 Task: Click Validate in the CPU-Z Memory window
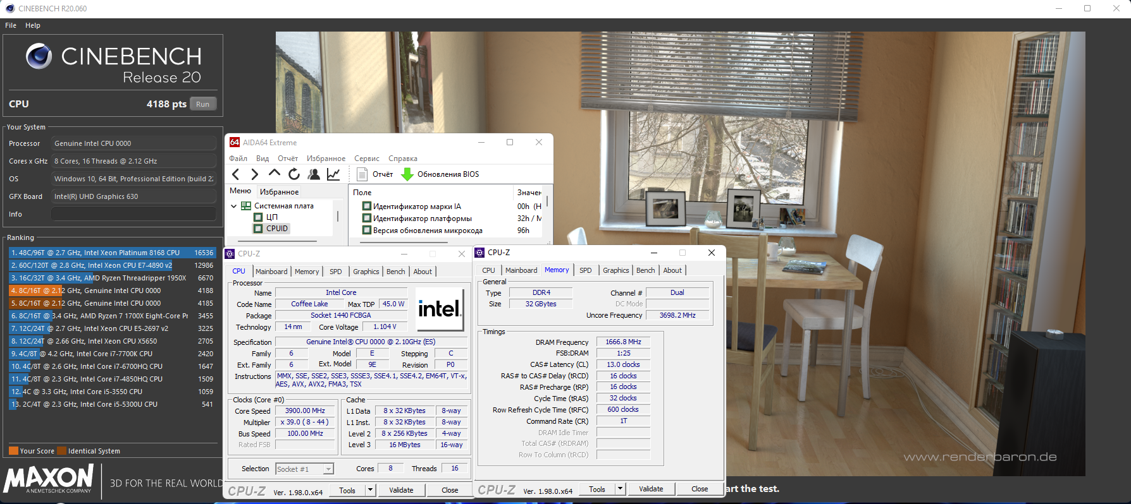[x=651, y=489]
